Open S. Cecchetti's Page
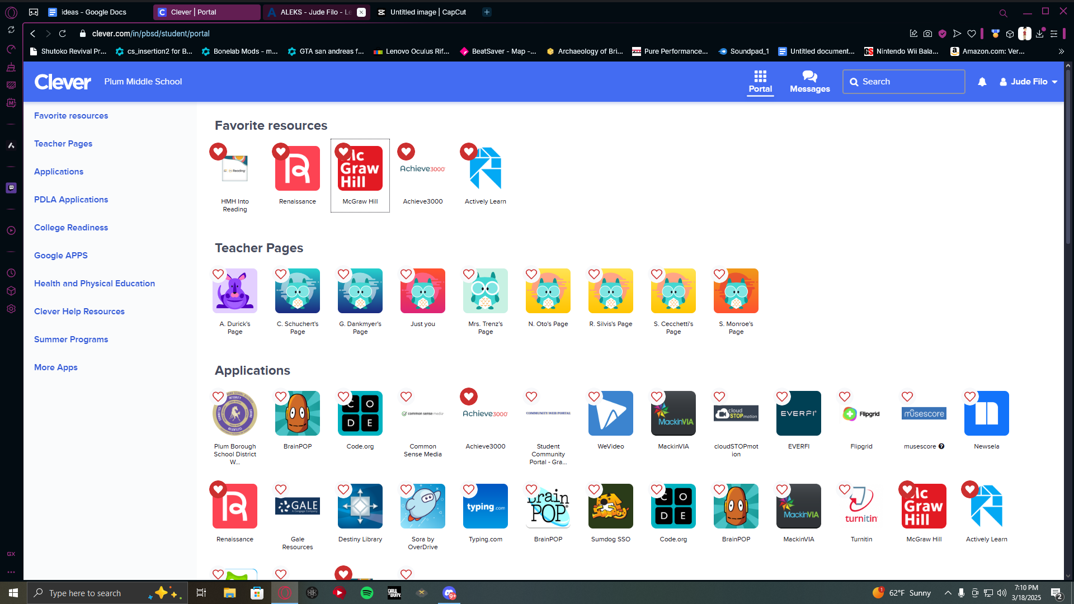This screenshot has height=604, width=1074. pyautogui.click(x=673, y=291)
